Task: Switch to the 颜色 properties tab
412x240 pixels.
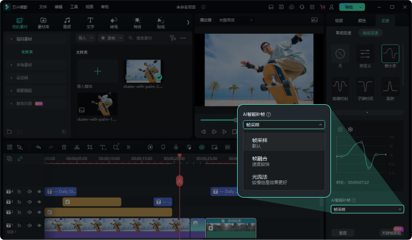Action: tap(362, 20)
